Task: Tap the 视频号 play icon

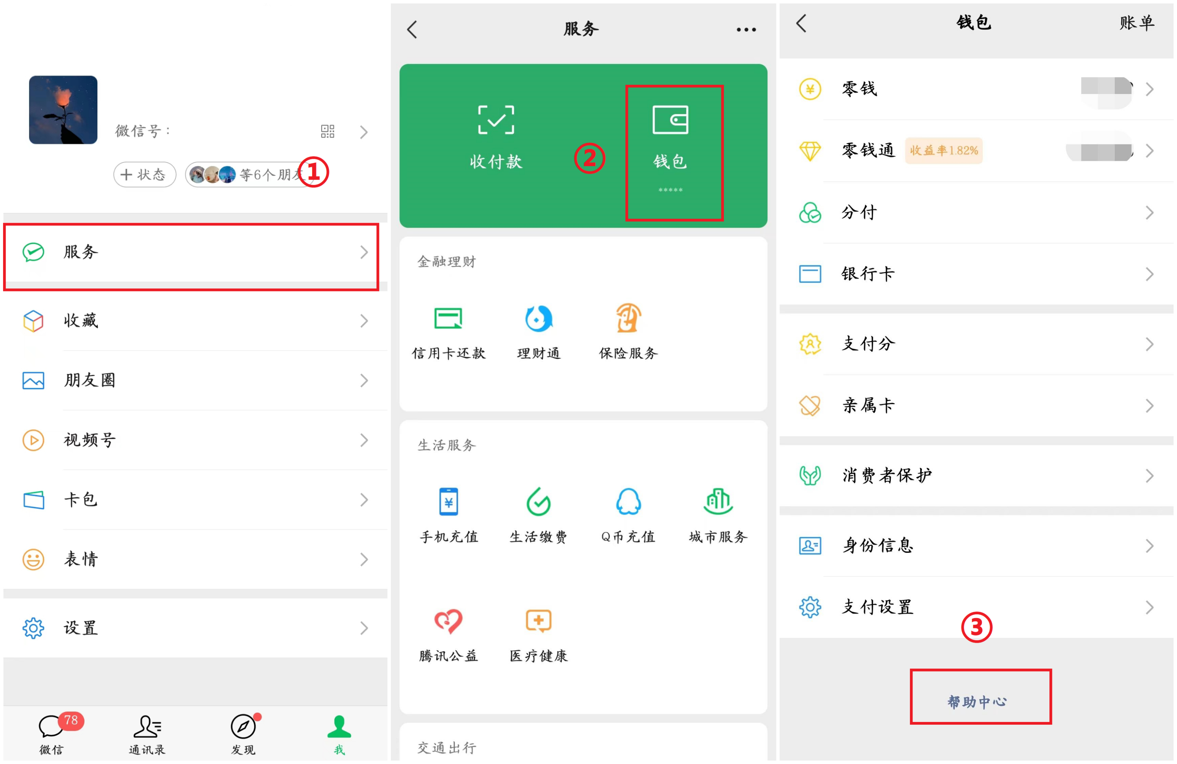Action: (x=33, y=440)
